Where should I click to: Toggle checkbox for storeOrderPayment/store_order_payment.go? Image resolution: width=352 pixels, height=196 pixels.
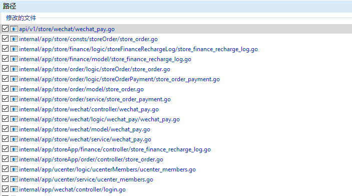coord(5,79)
